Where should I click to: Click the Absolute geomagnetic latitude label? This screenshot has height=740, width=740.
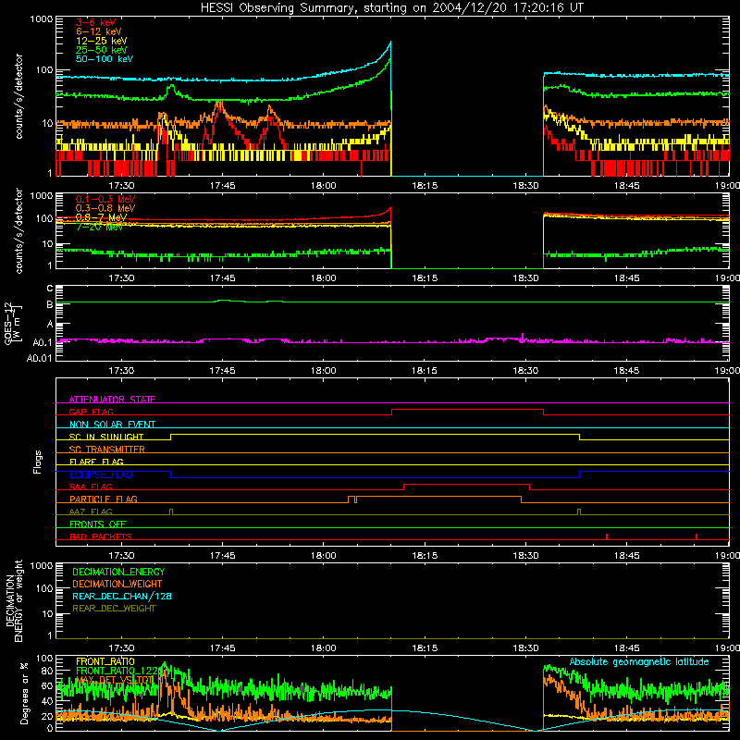point(639,661)
